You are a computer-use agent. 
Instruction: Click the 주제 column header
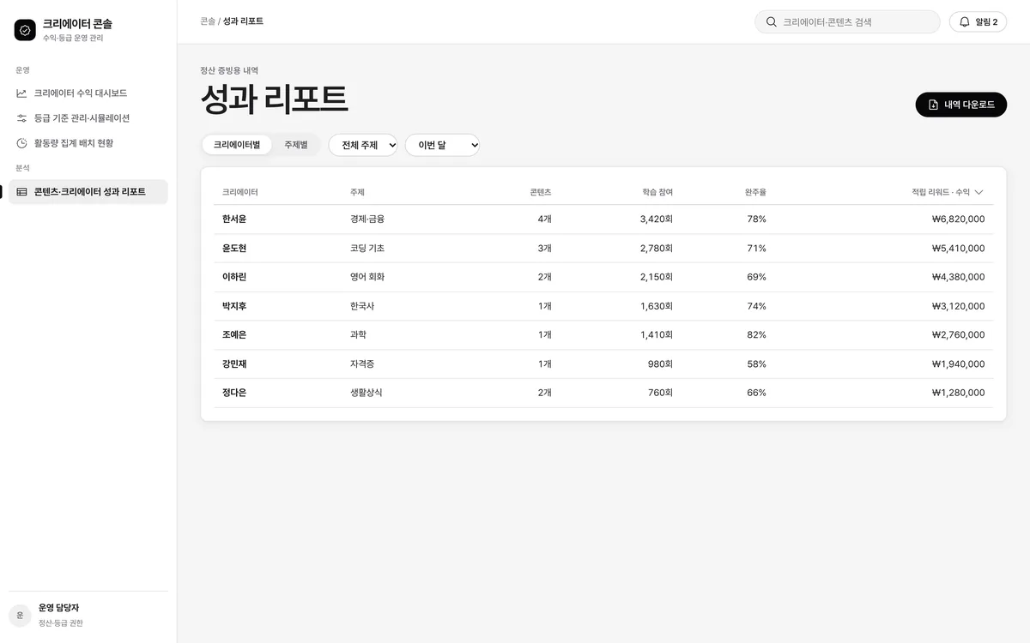(x=357, y=192)
